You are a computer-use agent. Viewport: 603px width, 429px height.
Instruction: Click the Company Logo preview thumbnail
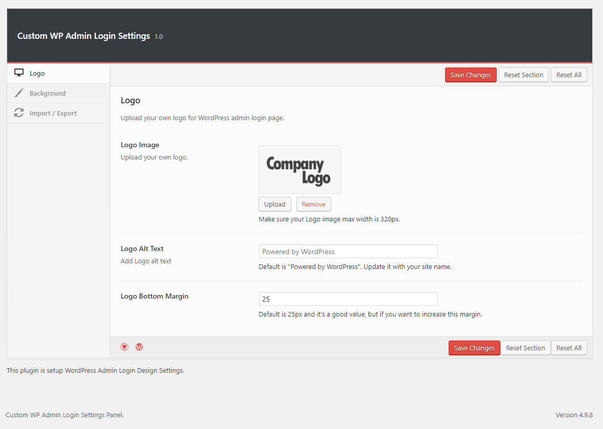click(x=299, y=169)
